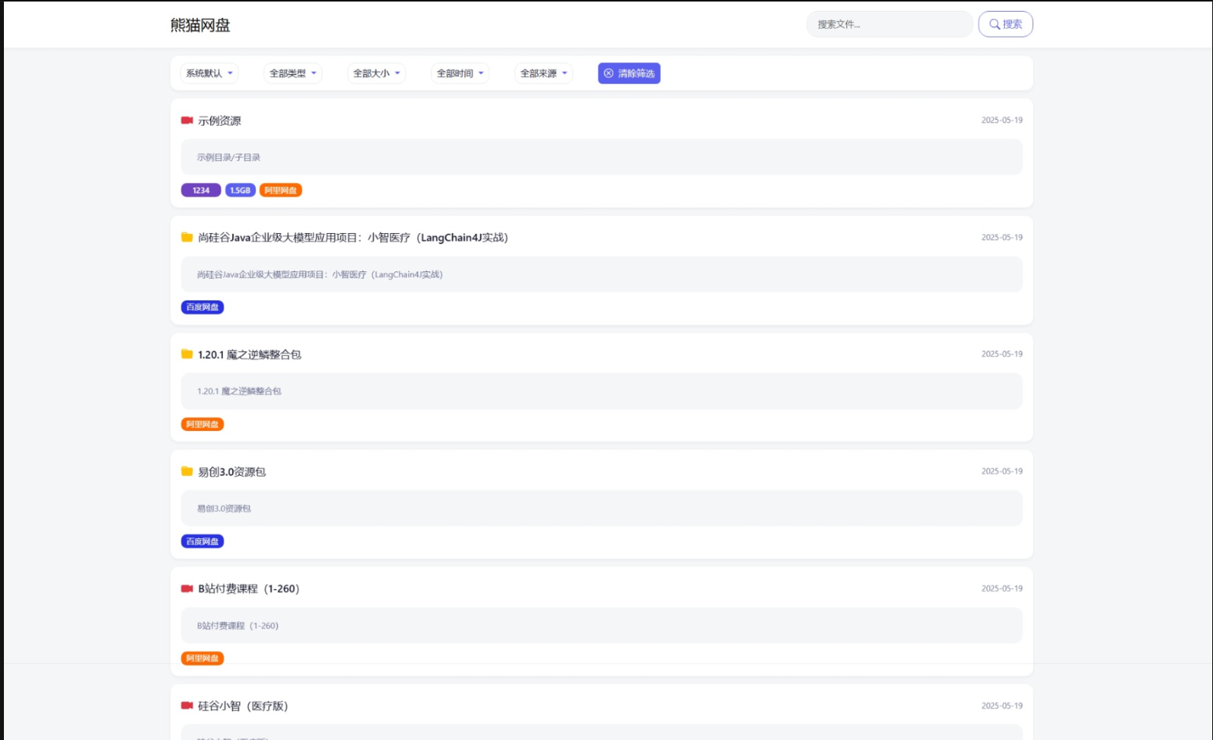Click the date on the B站付费课程 card
Viewport: 1213px width, 740px height.
1002,588
